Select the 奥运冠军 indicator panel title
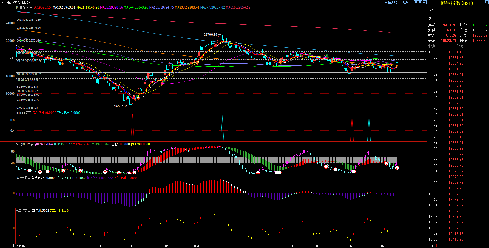489x248 pixels. (x=24, y=211)
